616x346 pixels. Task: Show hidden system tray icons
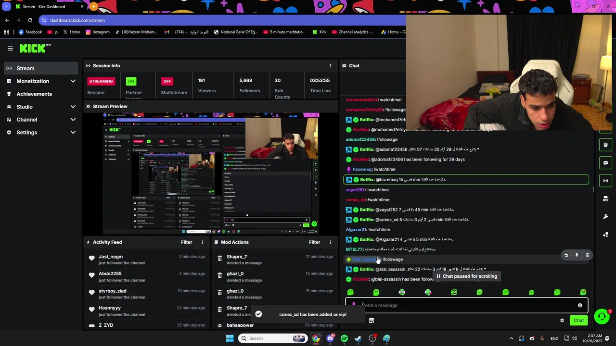pyautogui.click(x=511, y=338)
